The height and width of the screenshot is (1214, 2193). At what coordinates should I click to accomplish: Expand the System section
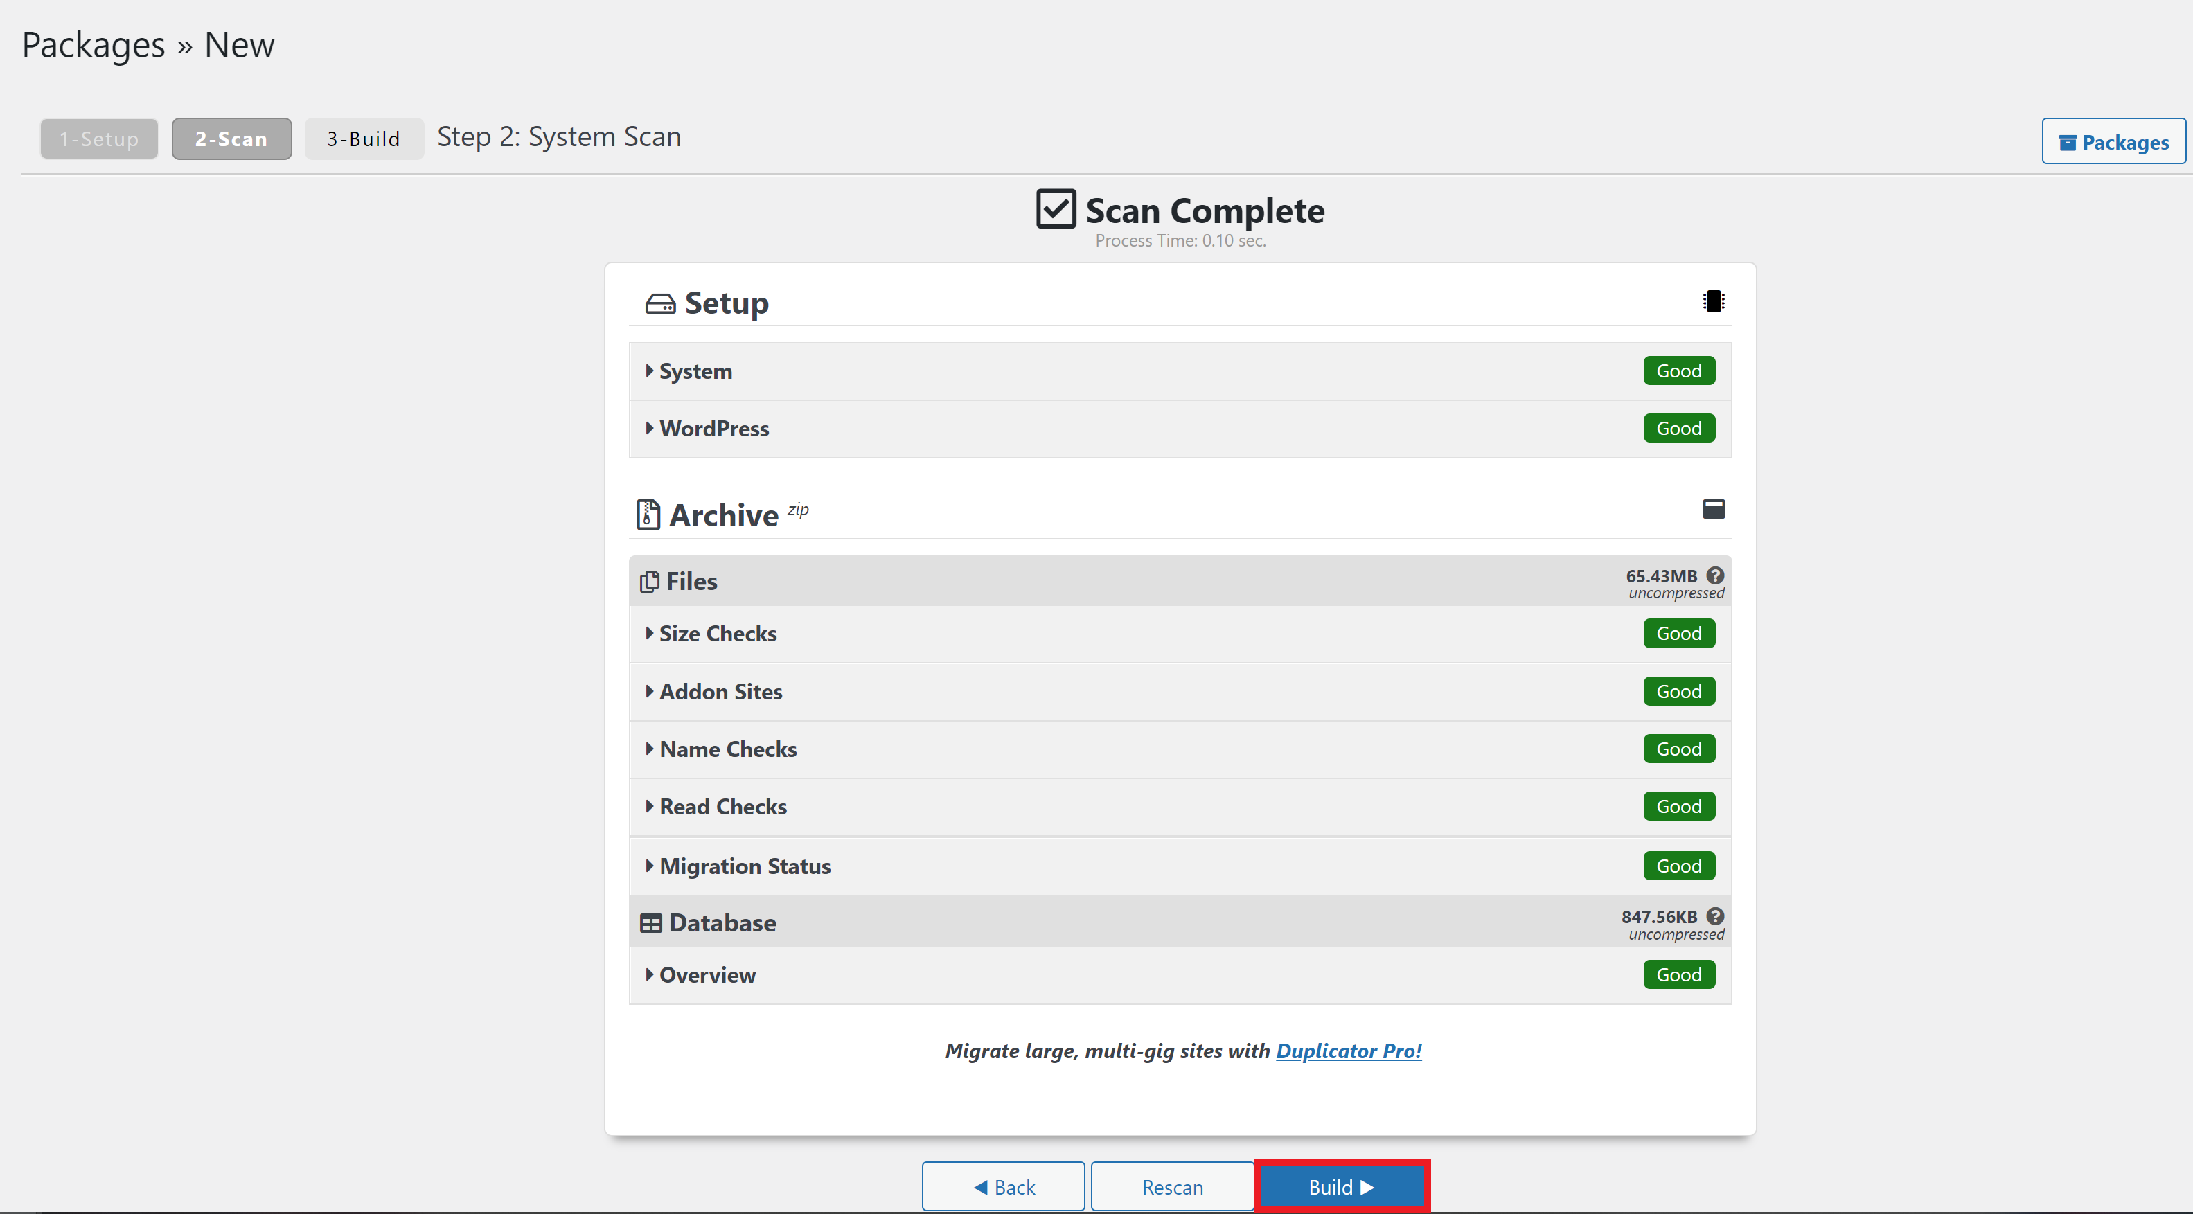point(695,371)
